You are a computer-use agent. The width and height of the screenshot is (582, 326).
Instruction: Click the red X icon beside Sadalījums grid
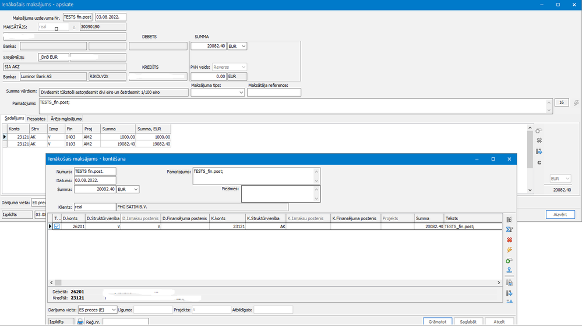pyautogui.click(x=539, y=141)
